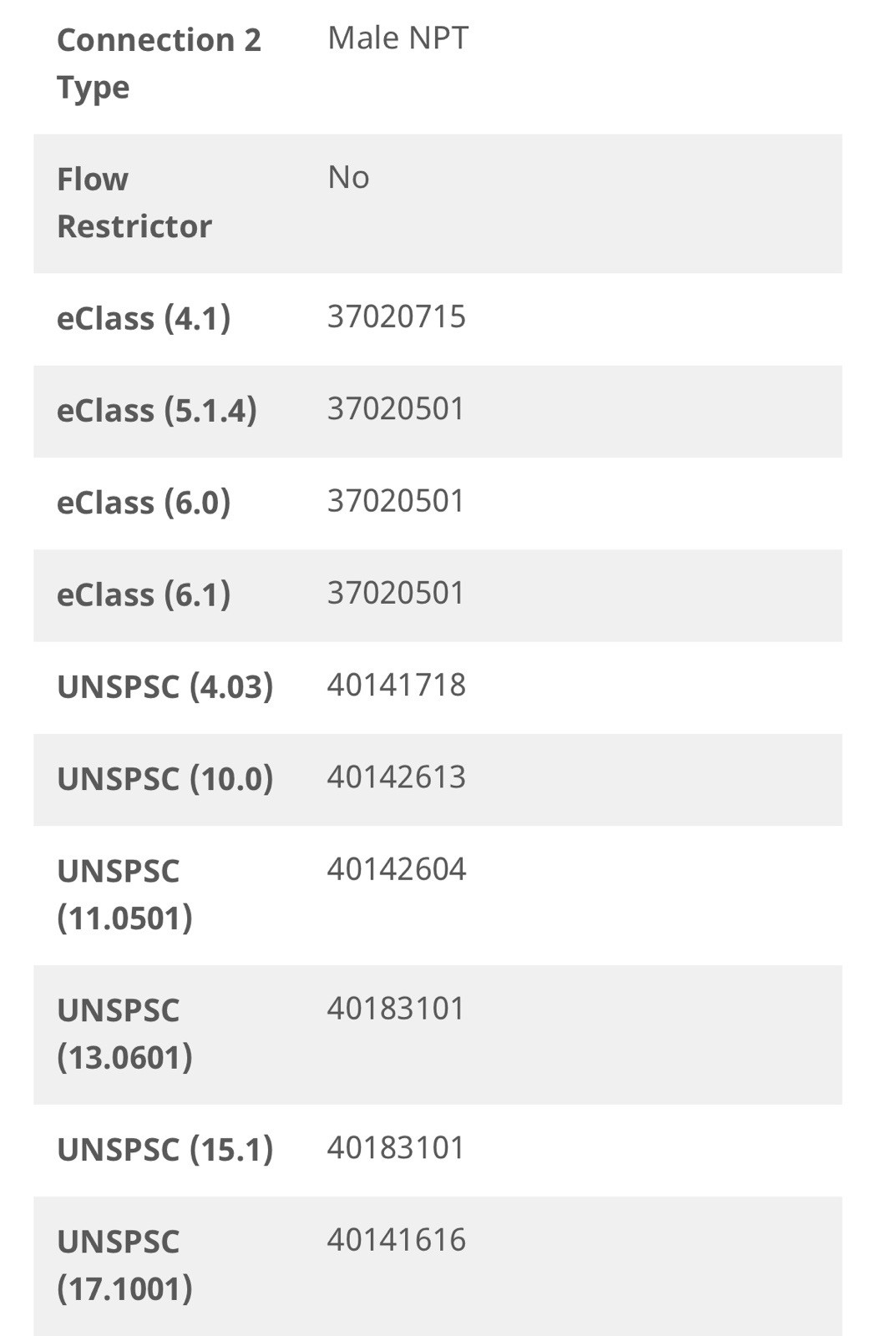
Task: Click the UNSPSC code 40141718
Action: click(x=396, y=686)
